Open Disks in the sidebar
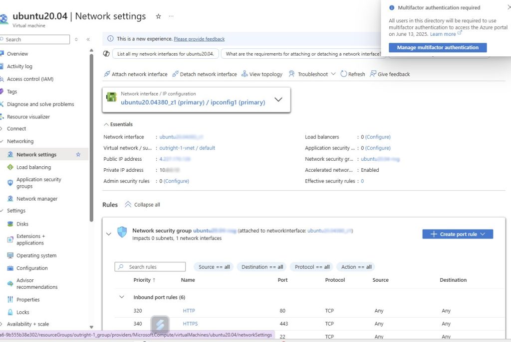This screenshot has height=342, width=511. (22, 224)
